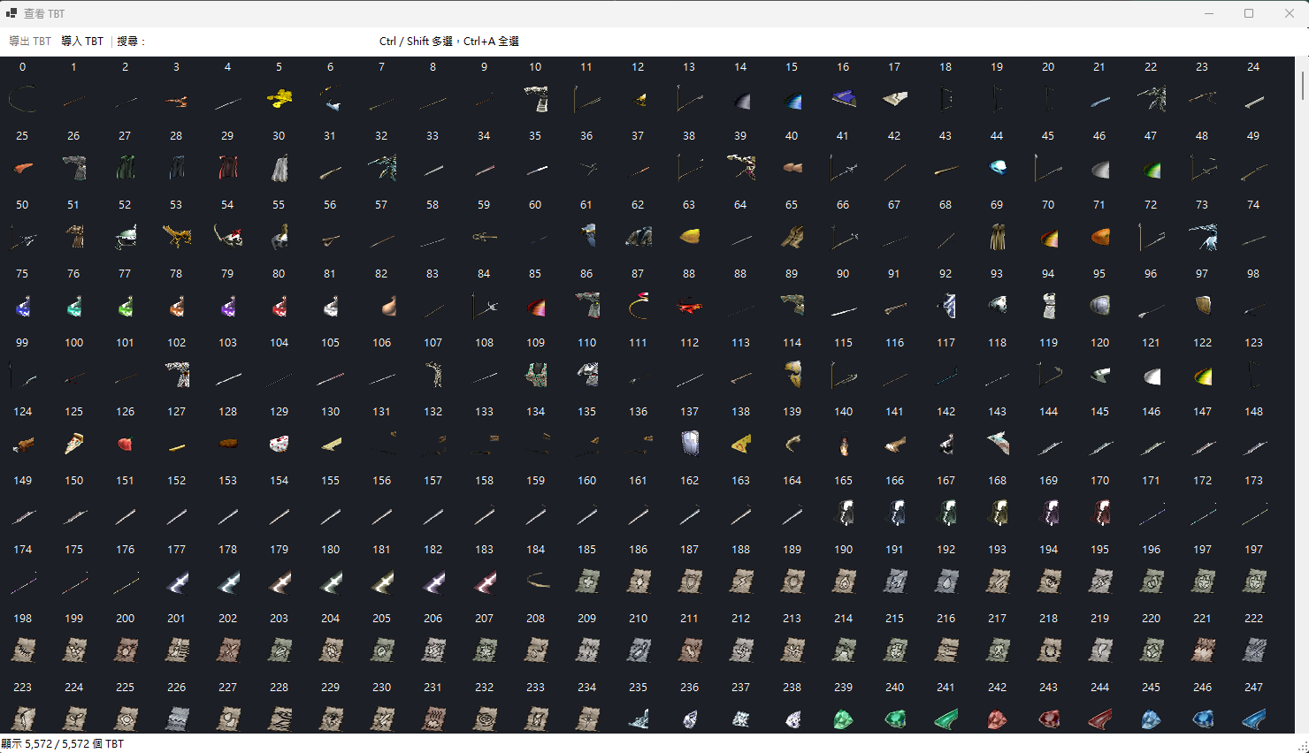Select the red hooded robe icon 170
The image size is (1309, 753).
(1100, 513)
